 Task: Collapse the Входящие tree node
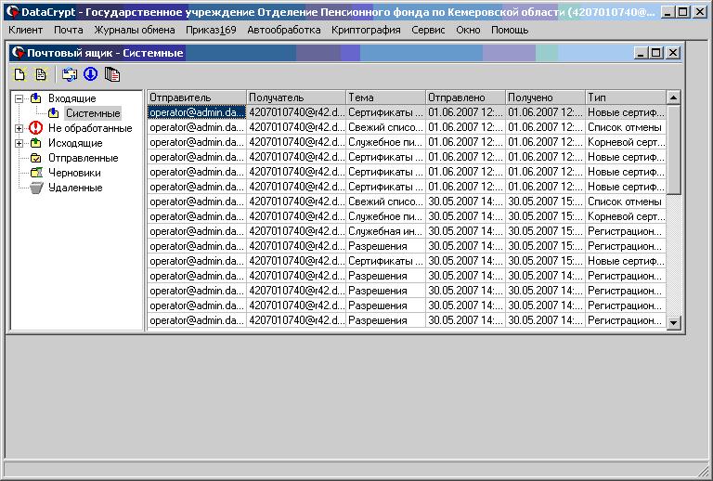tap(19, 98)
